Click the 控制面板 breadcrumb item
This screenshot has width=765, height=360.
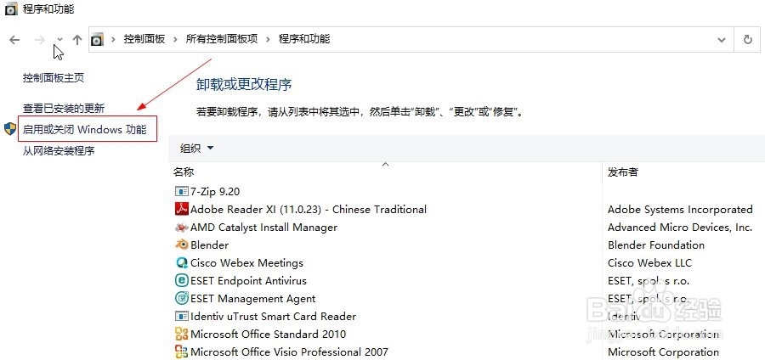tap(144, 39)
